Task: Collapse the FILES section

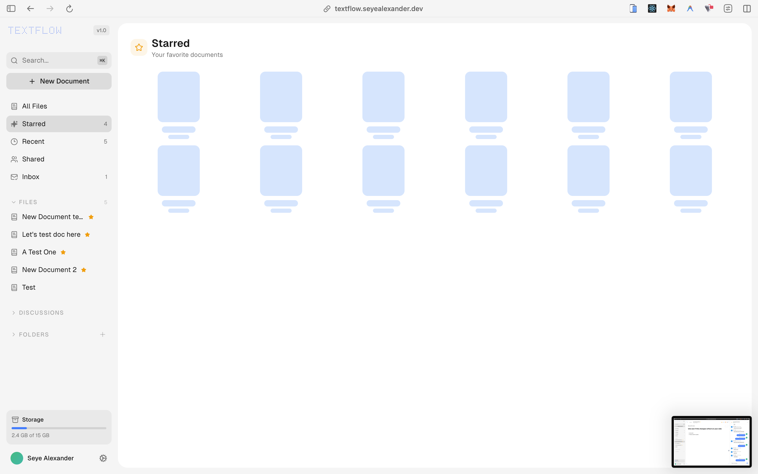Action: (x=14, y=202)
